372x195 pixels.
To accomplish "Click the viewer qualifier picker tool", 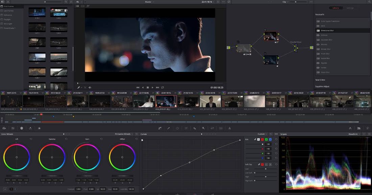I will [x=78, y=87].
